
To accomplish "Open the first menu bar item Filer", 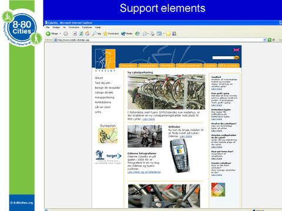I will [48, 28].
